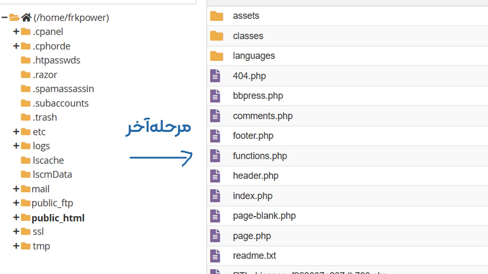
Task: Open the .spamassassin tree label
Action: coord(63,89)
